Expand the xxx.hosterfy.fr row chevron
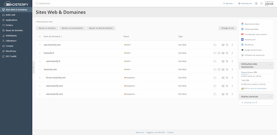The height and width of the screenshot is (135, 277). click(x=40, y=61)
